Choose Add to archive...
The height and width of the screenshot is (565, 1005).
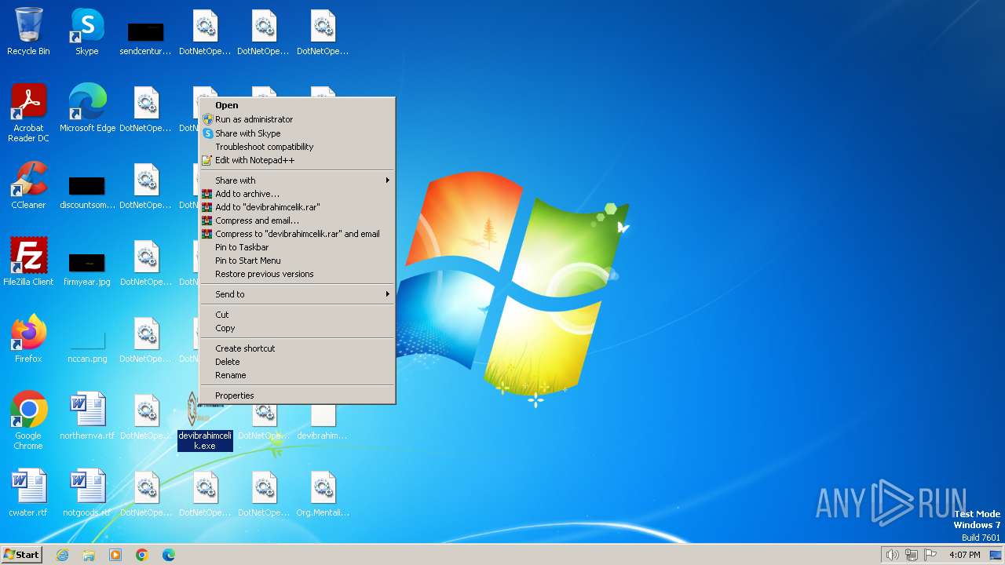[x=297, y=194]
